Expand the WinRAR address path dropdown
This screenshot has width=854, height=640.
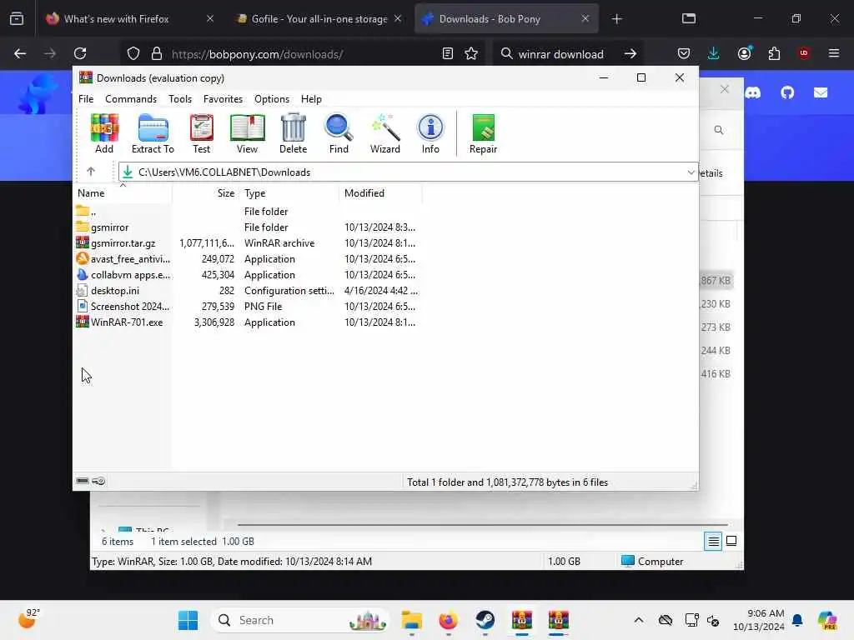coord(691,172)
